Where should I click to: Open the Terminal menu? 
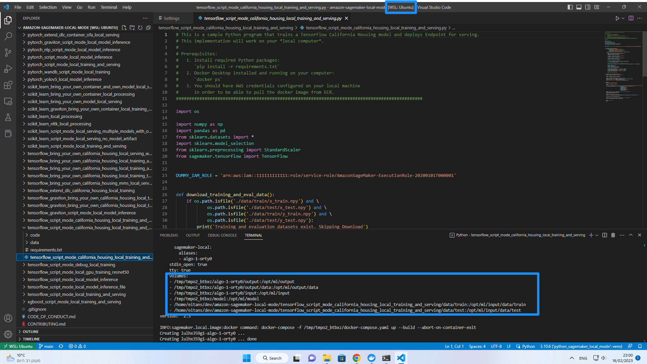(x=109, y=7)
